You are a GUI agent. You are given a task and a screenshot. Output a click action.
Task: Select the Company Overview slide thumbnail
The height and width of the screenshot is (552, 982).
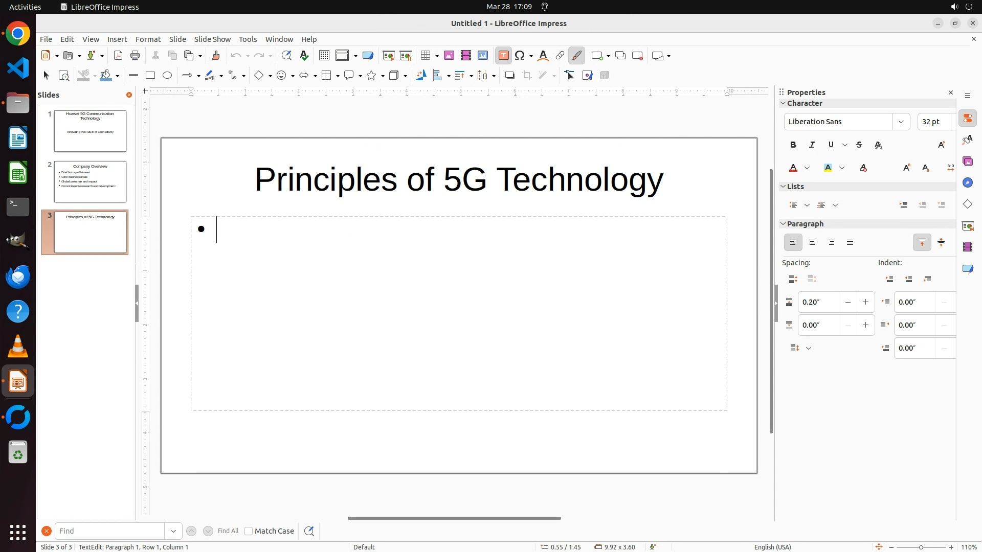coord(90,181)
